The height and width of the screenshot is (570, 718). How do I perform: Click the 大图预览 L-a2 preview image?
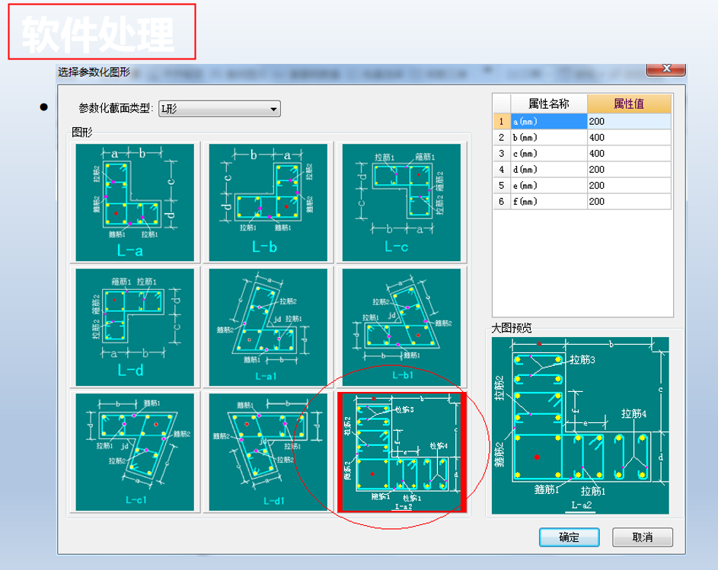[580, 425]
